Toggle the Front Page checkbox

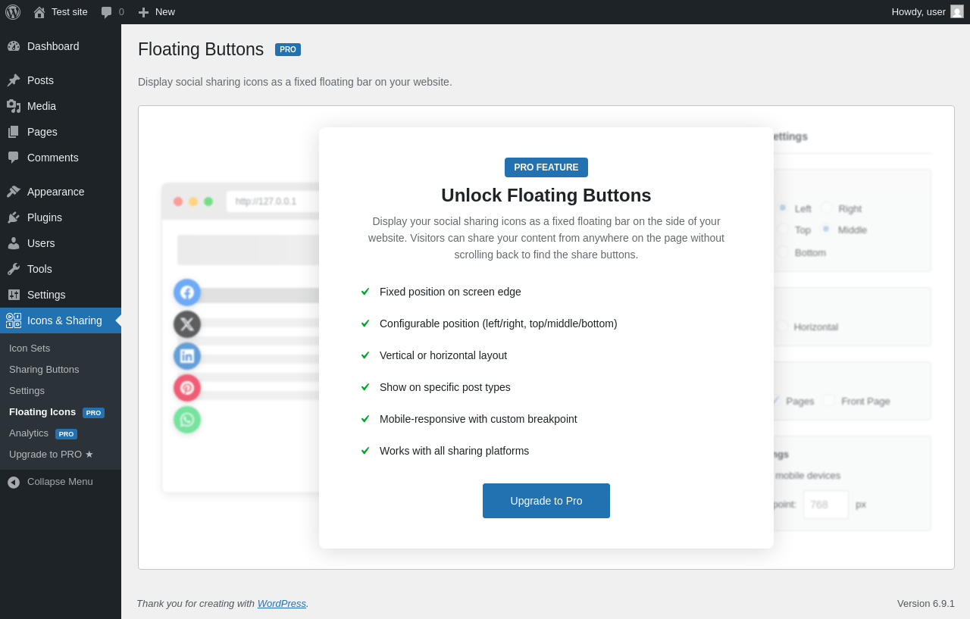tap(829, 401)
